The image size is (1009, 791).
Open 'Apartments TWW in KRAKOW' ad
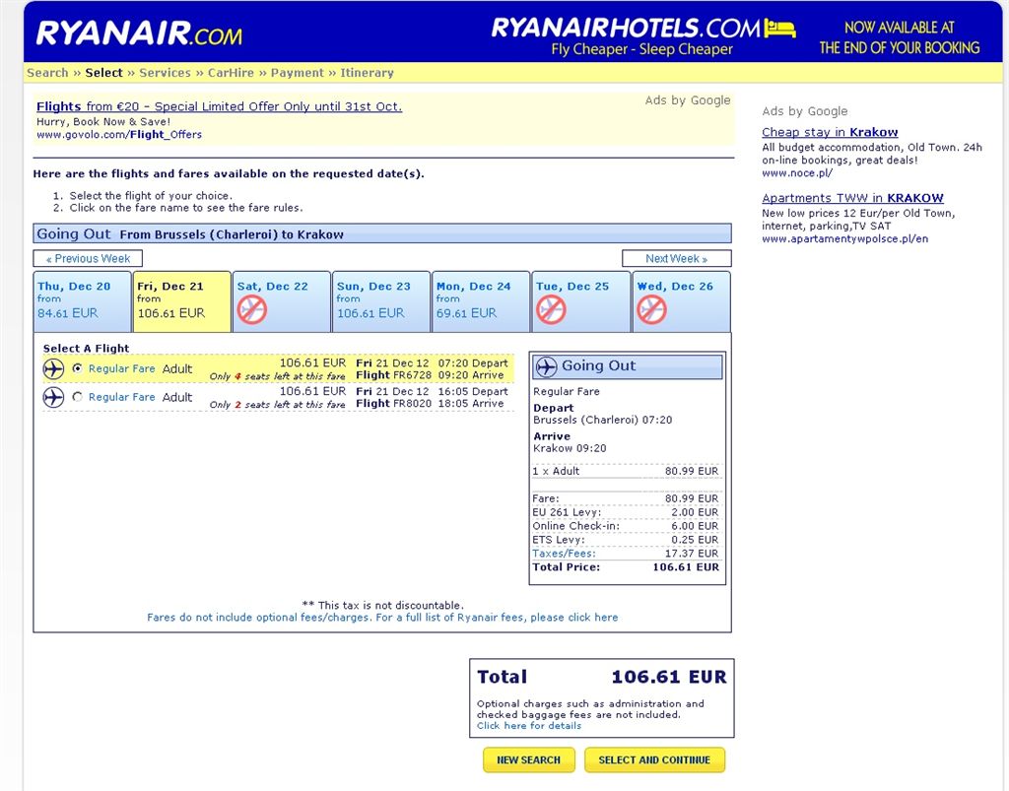pos(852,198)
